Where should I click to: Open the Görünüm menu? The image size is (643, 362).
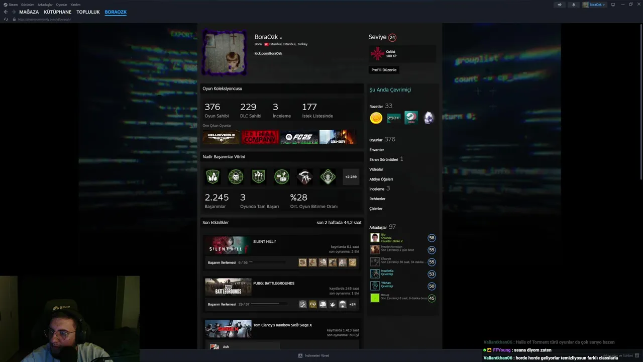[28, 5]
